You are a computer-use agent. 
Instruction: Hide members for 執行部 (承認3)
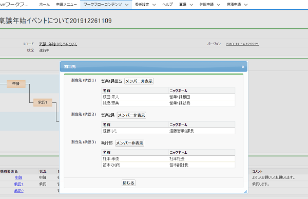coord(129,143)
